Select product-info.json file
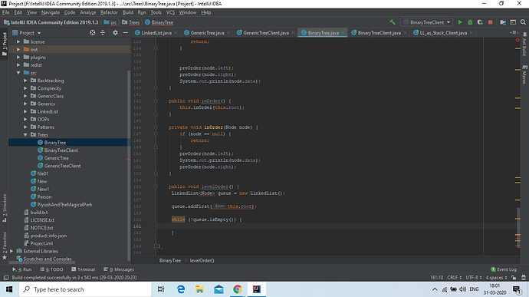Image resolution: width=529 pixels, height=297 pixels. [48, 236]
